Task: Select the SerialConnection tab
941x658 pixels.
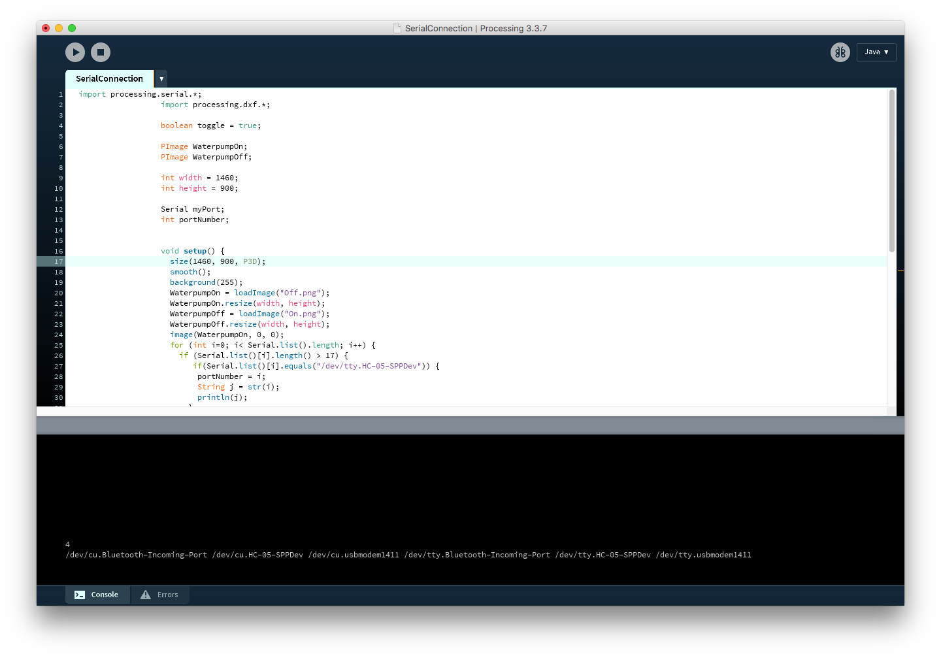Action: [109, 78]
